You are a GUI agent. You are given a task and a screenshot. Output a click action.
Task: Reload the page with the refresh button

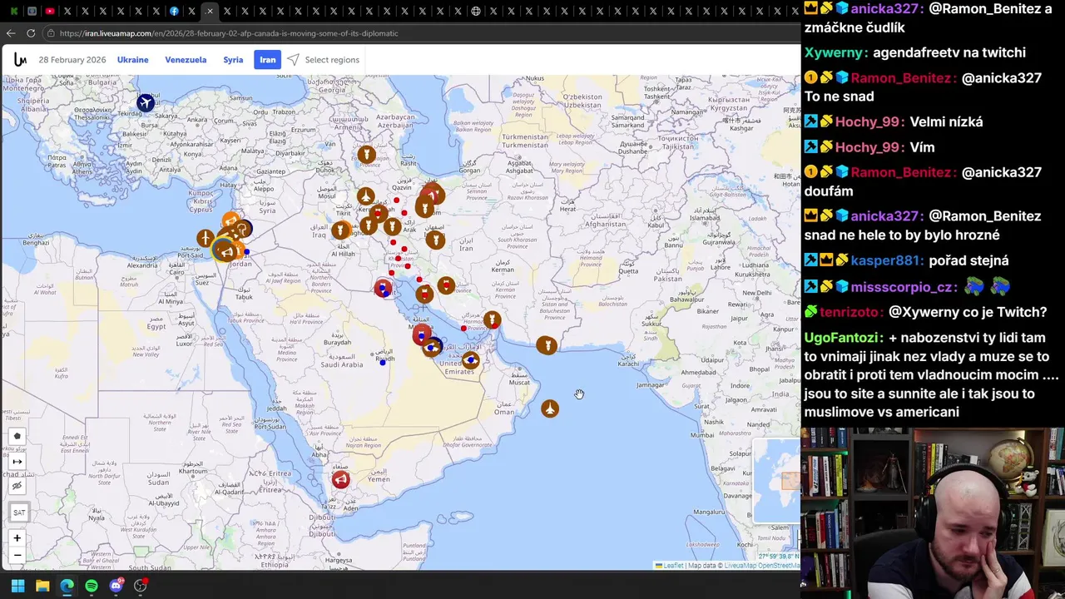tap(31, 33)
